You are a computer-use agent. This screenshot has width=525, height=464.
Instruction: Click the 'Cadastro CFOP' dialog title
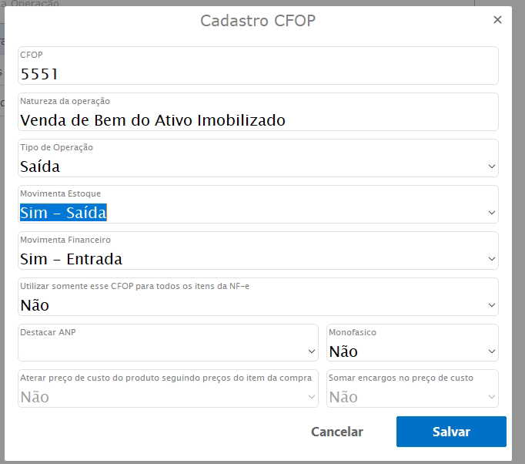click(x=257, y=21)
